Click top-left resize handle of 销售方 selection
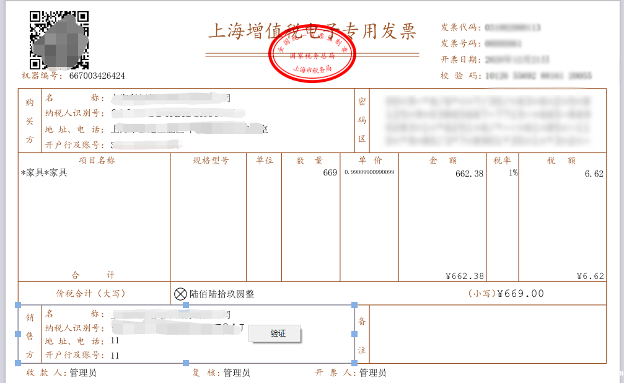The height and width of the screenshot is (383, 624). [x=18, y=305]
